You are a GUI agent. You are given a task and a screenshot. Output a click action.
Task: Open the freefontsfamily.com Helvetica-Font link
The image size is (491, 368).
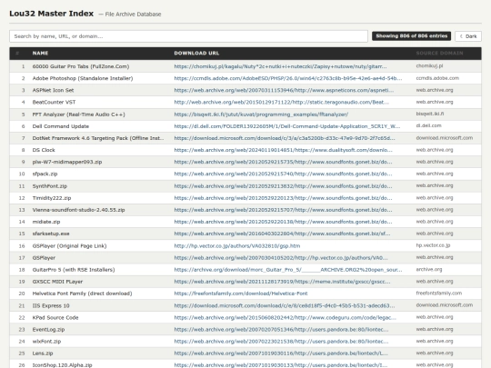pos(241,293)
